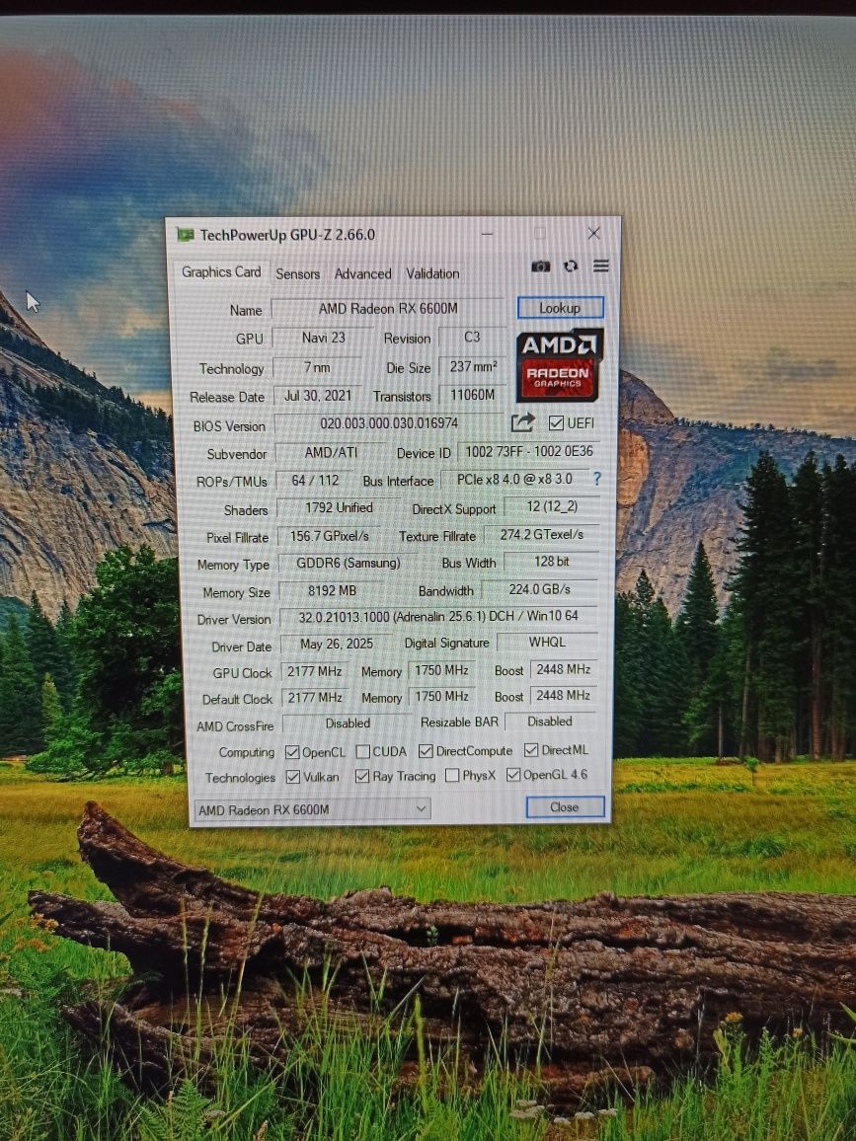
Task: Toggle the CUDA checkbox
Action: [362, 751]
